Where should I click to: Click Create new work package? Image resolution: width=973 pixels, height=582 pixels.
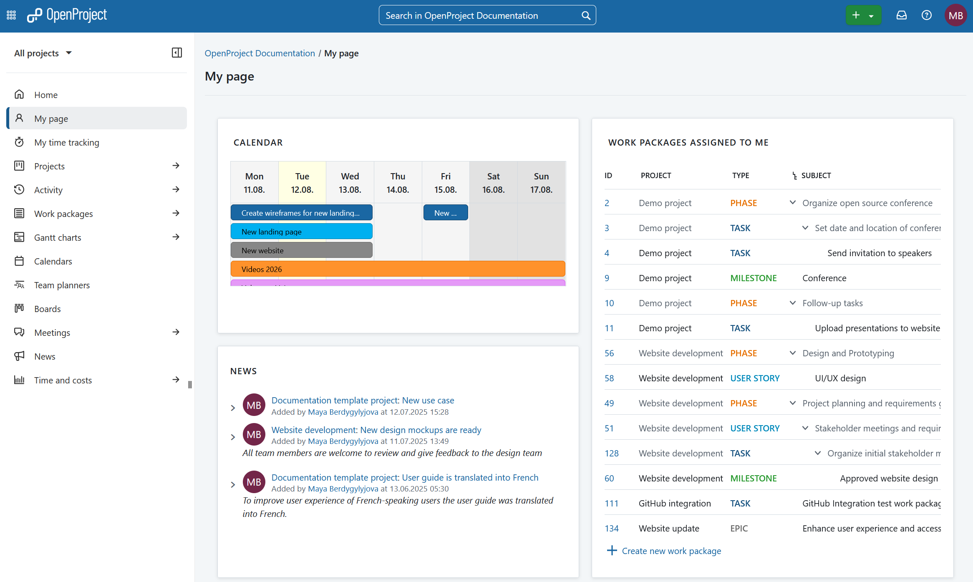click(671, 551)
